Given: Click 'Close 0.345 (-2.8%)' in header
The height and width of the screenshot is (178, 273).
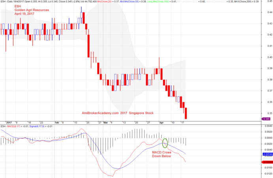Looking at the screenshot, I should 70,2.
